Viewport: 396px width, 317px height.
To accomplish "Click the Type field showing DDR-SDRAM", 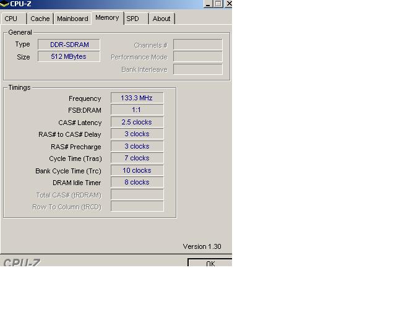I will coord(69,45).
